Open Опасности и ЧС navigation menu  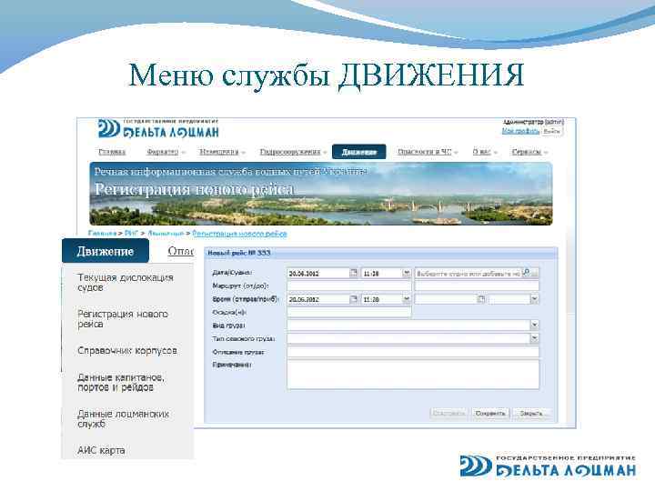(427, 152)
